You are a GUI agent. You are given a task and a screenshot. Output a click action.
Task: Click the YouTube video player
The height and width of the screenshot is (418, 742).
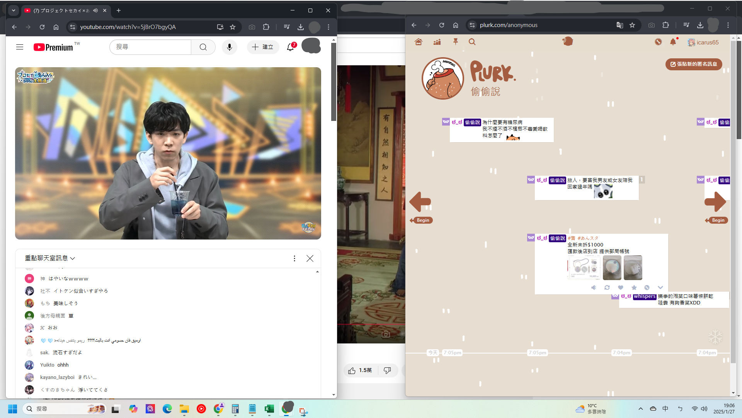click(x=168, y=153)
